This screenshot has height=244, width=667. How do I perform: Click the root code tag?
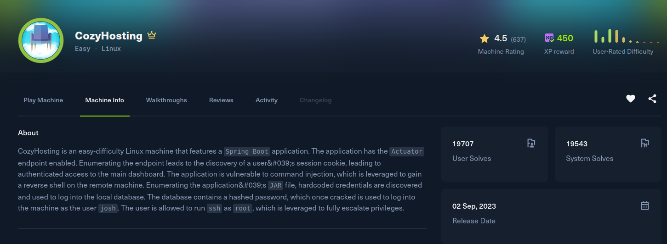click(x=243, y=208)
